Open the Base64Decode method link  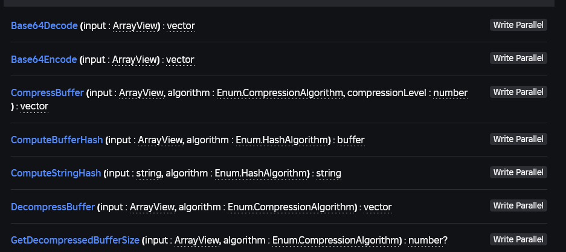45,25
